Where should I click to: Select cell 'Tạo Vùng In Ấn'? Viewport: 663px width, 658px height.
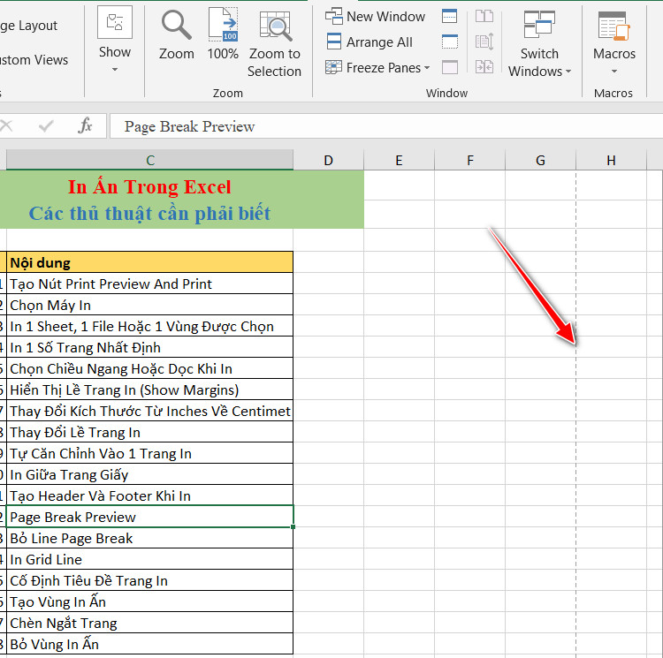click(x=149, y=601)
